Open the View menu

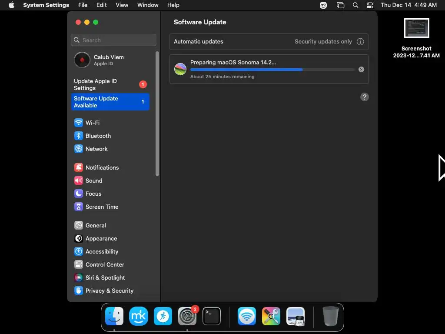pyautogui.click(x=122, y=5)
